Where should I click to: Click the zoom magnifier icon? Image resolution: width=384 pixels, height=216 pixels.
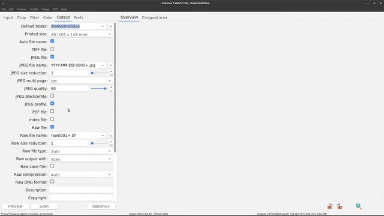pyautogui.click(x=359, y=206)
